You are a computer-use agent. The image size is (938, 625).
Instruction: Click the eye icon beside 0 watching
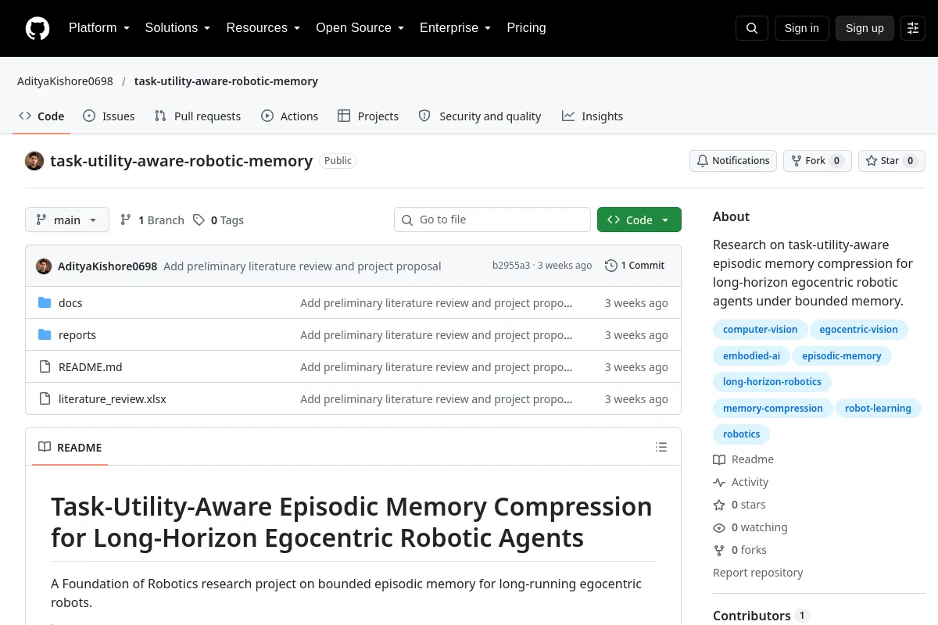pos(719,528)
